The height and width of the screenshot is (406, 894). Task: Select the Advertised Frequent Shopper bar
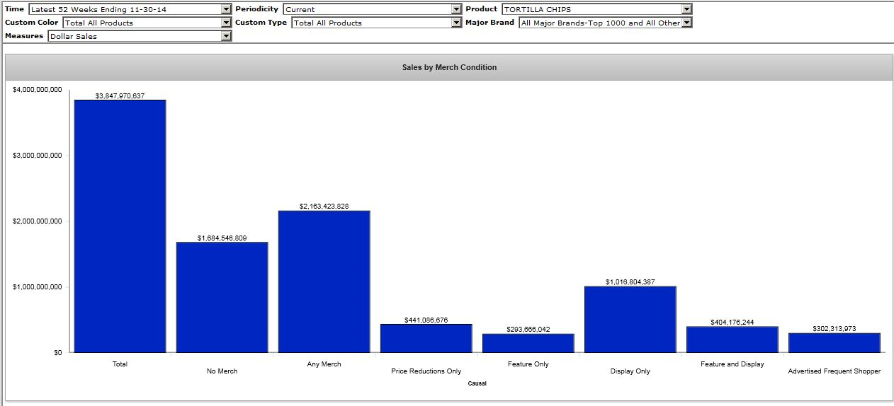click(834, 342)
